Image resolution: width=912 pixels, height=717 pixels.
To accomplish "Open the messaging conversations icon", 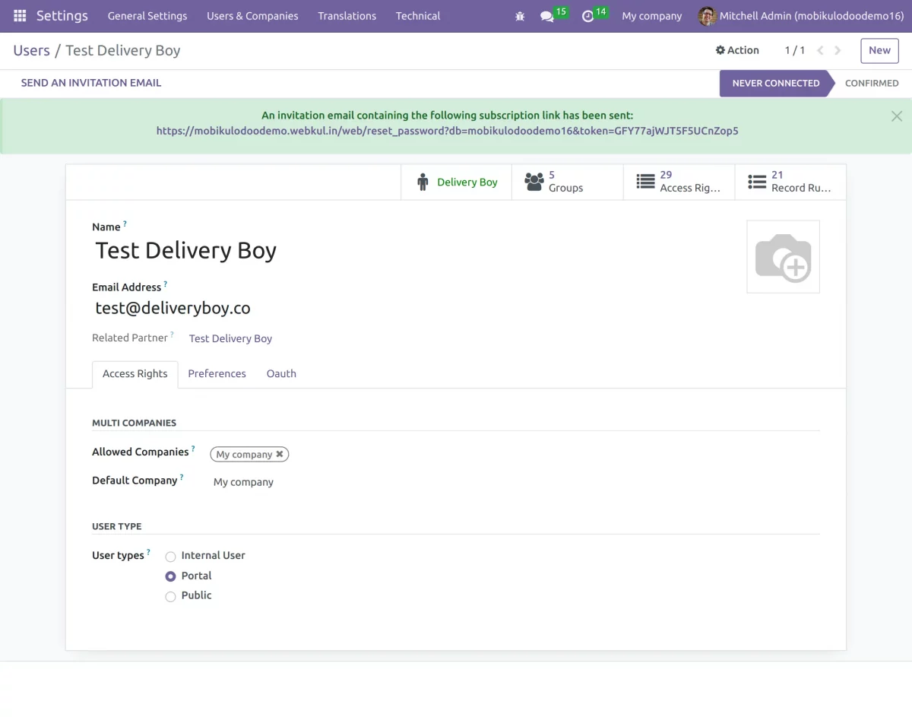I will click(x=549, y=16).
